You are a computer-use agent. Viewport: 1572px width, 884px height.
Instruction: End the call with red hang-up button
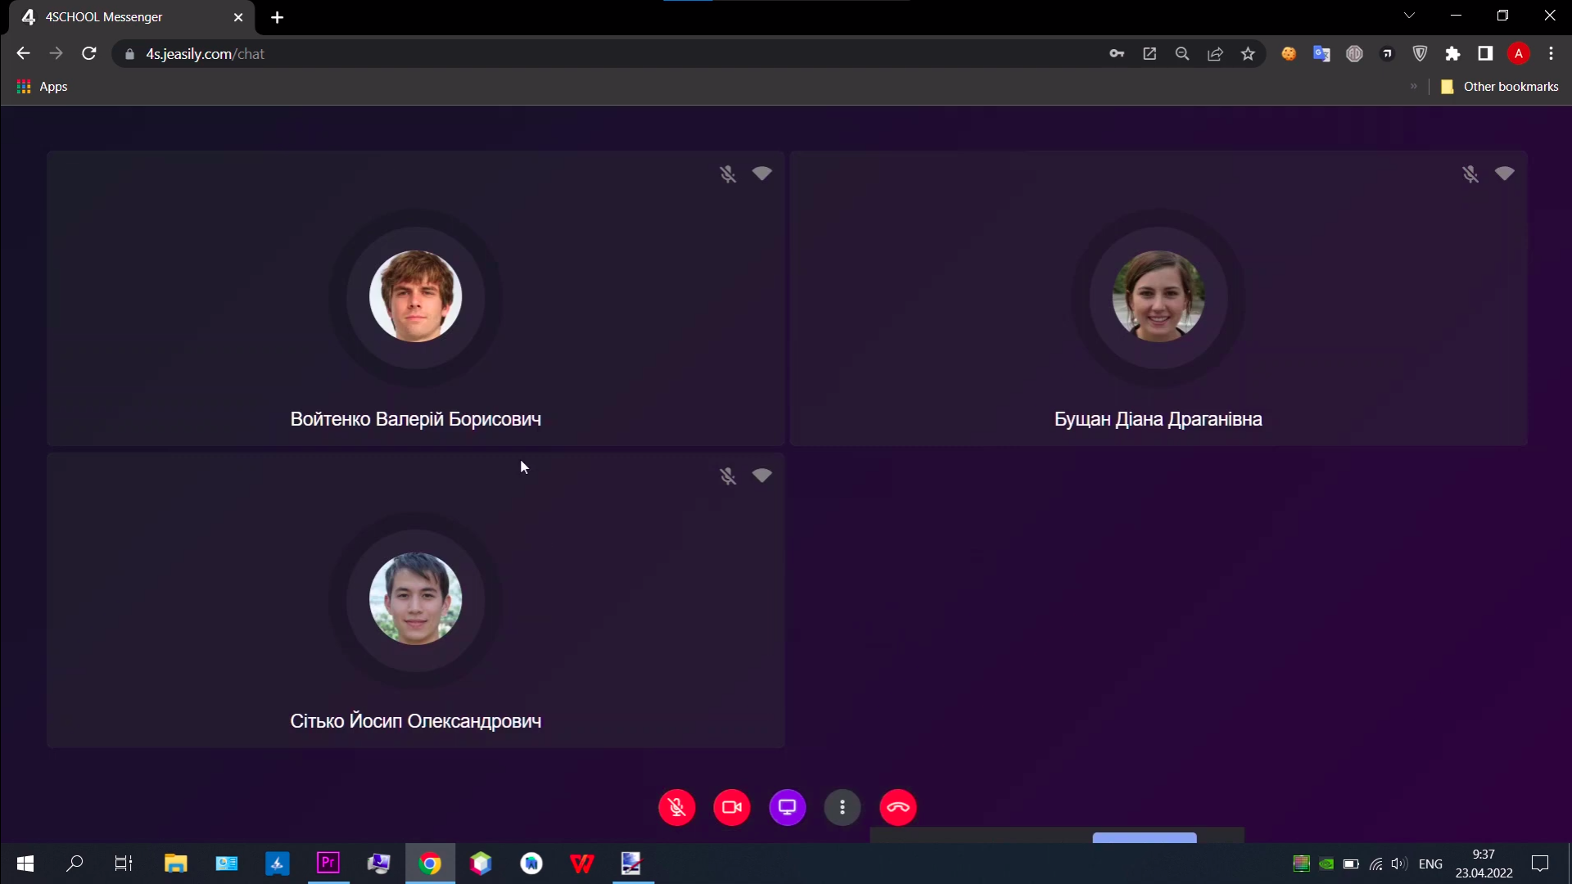coord(898,807)
